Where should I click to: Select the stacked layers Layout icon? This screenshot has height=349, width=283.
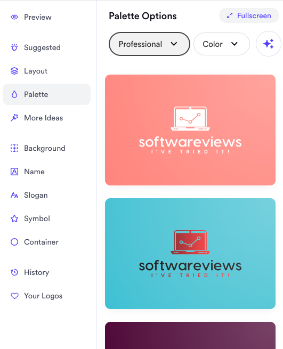(14, 71)
